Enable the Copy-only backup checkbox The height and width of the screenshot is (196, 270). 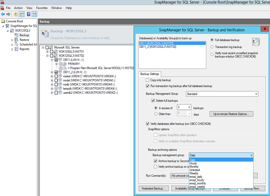147,80
